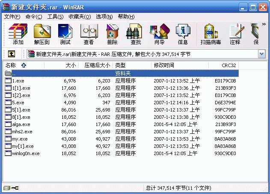Sort by the 大小 column header
The width and height of the screenshot is (270, 194).
(62, 65)
